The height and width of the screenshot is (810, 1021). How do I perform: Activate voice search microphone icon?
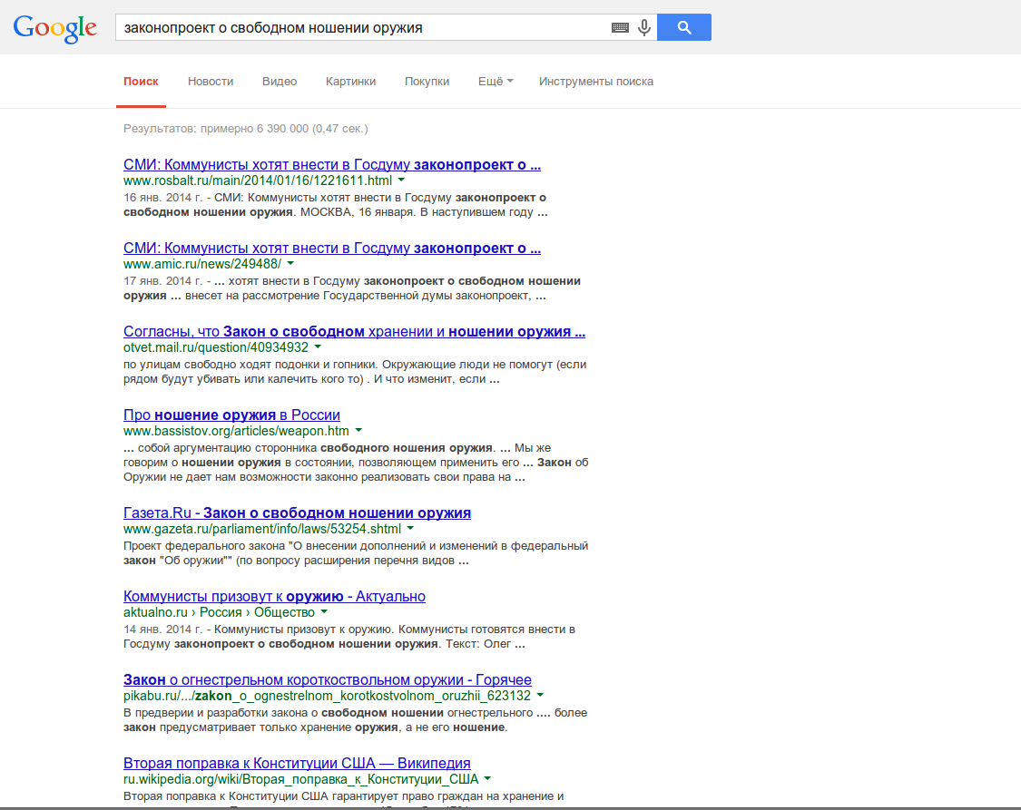[x=644, y=27]
